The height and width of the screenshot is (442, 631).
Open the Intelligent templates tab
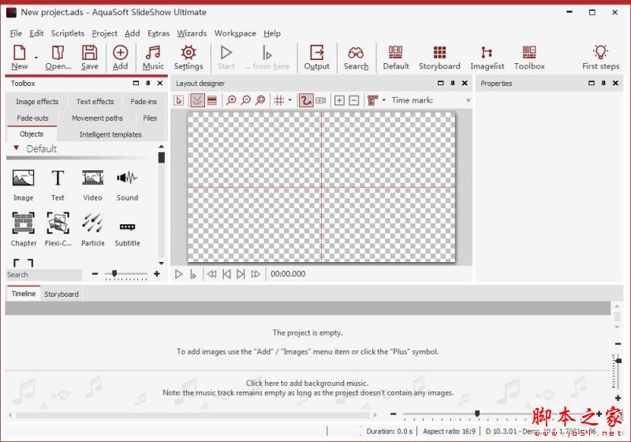[110, 134]
